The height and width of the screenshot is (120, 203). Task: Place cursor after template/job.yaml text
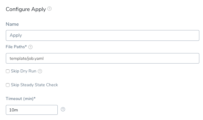(44, 58)
